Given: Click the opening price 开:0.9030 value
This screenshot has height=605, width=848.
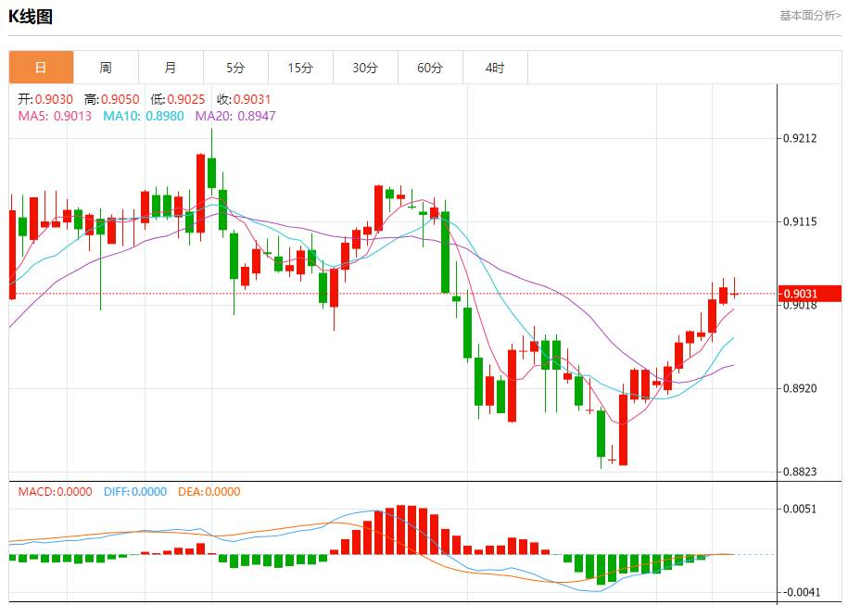Looking at the screenshot, I should coord(45,99).
